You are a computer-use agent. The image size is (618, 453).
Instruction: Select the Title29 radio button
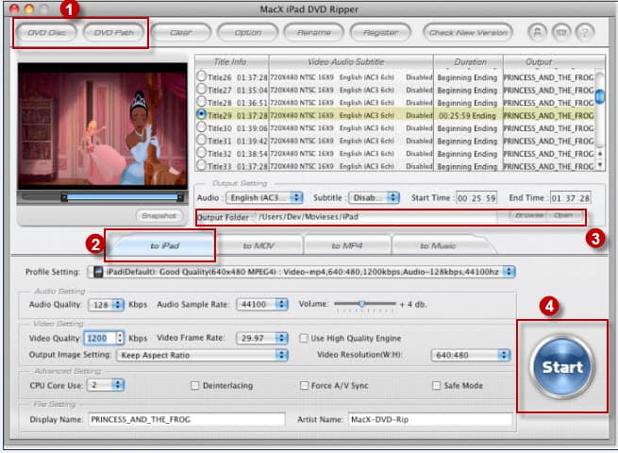[x=201, y=114]
